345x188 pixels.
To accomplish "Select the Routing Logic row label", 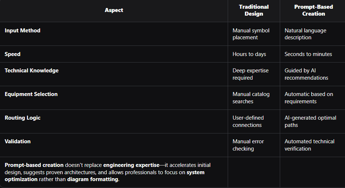I will click(x=23, y=118).
